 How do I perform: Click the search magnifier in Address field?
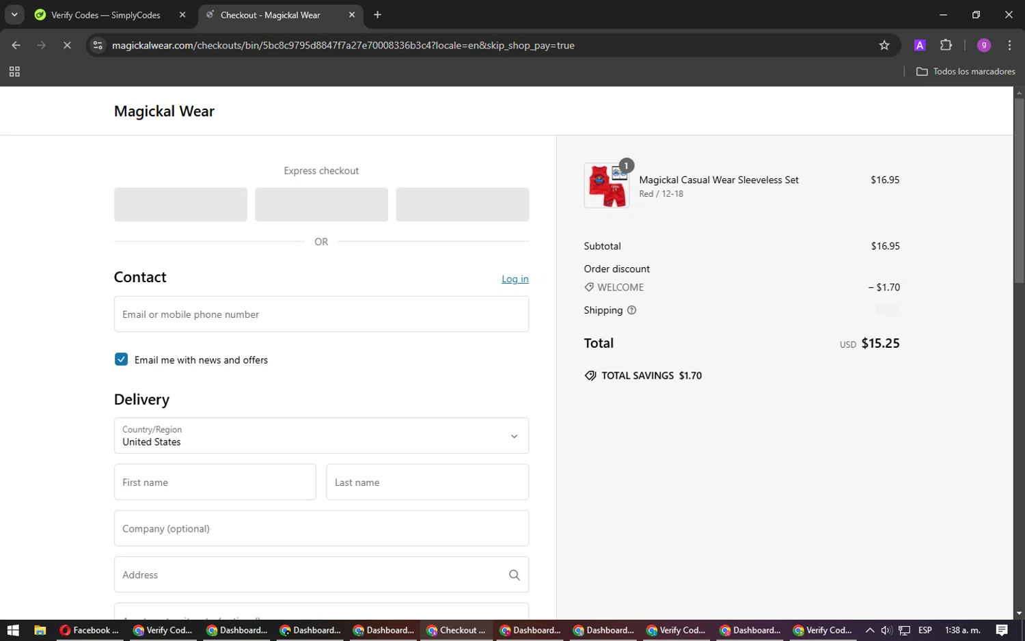coord(515,575)
